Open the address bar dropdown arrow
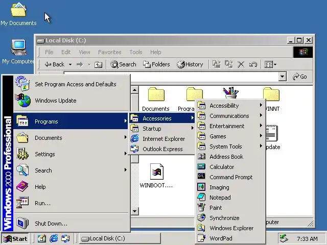Screen dimensions: 327x245 pyautogui.click(x=282, y=77)
